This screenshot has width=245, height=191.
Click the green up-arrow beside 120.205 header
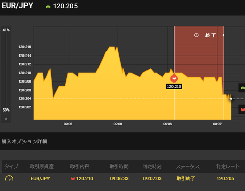click(x=48, y=7)
